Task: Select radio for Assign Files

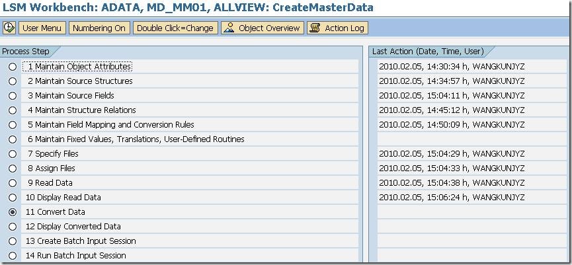Action: (x=13, y=169)
